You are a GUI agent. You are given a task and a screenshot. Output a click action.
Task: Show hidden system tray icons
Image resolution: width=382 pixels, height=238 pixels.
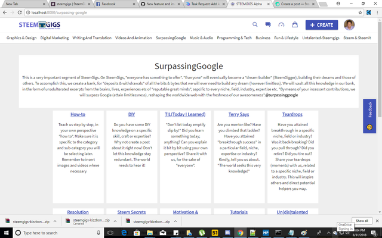pyautogui.click(x=328, y=233)
